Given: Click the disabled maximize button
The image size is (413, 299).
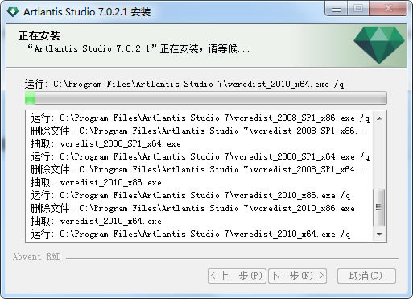Looking at the screenshot, I should 358,10.
